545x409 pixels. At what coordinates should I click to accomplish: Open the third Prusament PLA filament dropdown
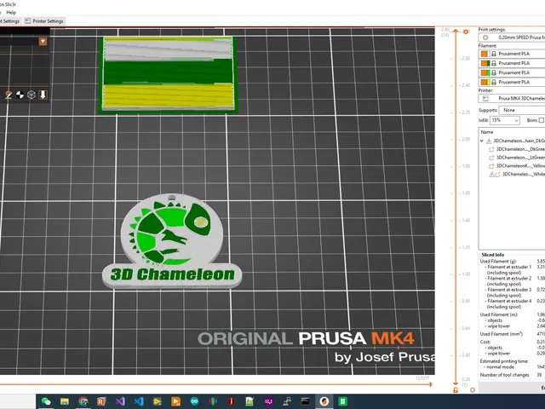pos(512,72)
